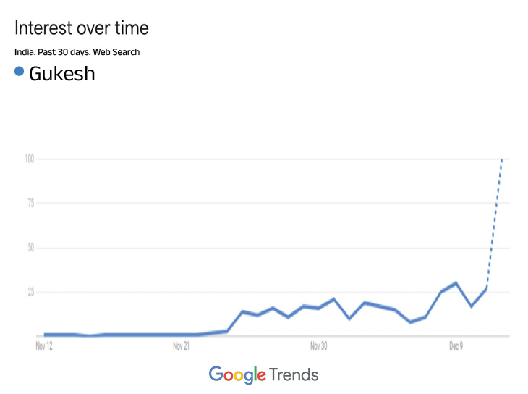Click the Dec 9 peak data point
The image size is (528, 394).
(456, 283)
